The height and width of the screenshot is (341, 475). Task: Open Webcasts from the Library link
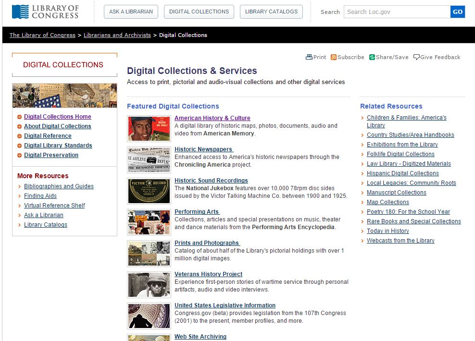click(x=400, y=241)
